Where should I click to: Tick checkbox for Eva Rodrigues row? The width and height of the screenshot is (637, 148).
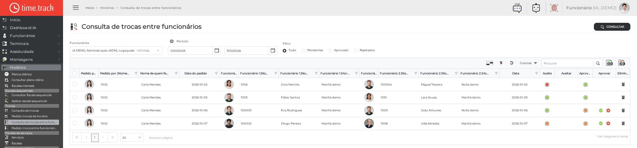75,110
